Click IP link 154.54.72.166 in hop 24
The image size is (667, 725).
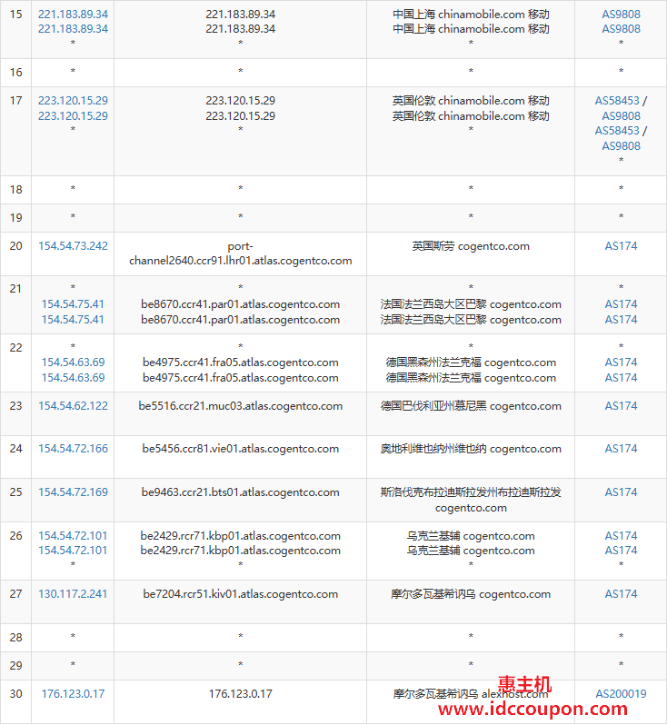[73, 449]
